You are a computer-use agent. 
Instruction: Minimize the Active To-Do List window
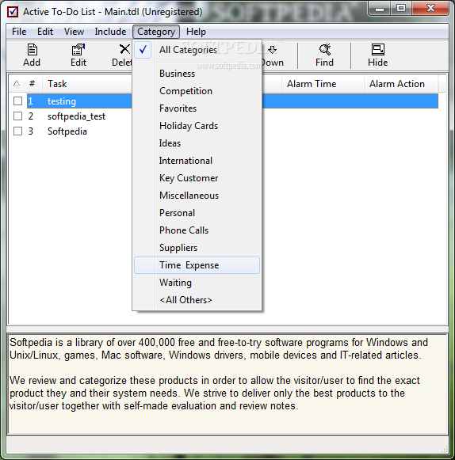click(x=380, y=8)
